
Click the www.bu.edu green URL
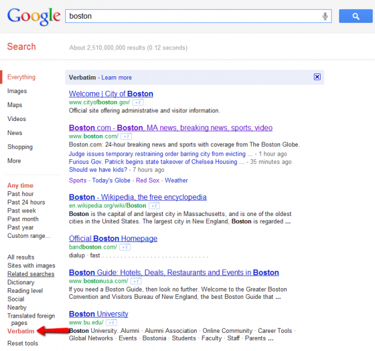[x=86, y=323]
